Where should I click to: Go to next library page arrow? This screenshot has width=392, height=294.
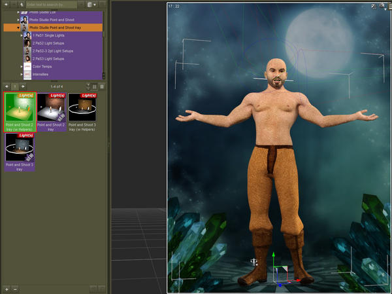[23, 86]
